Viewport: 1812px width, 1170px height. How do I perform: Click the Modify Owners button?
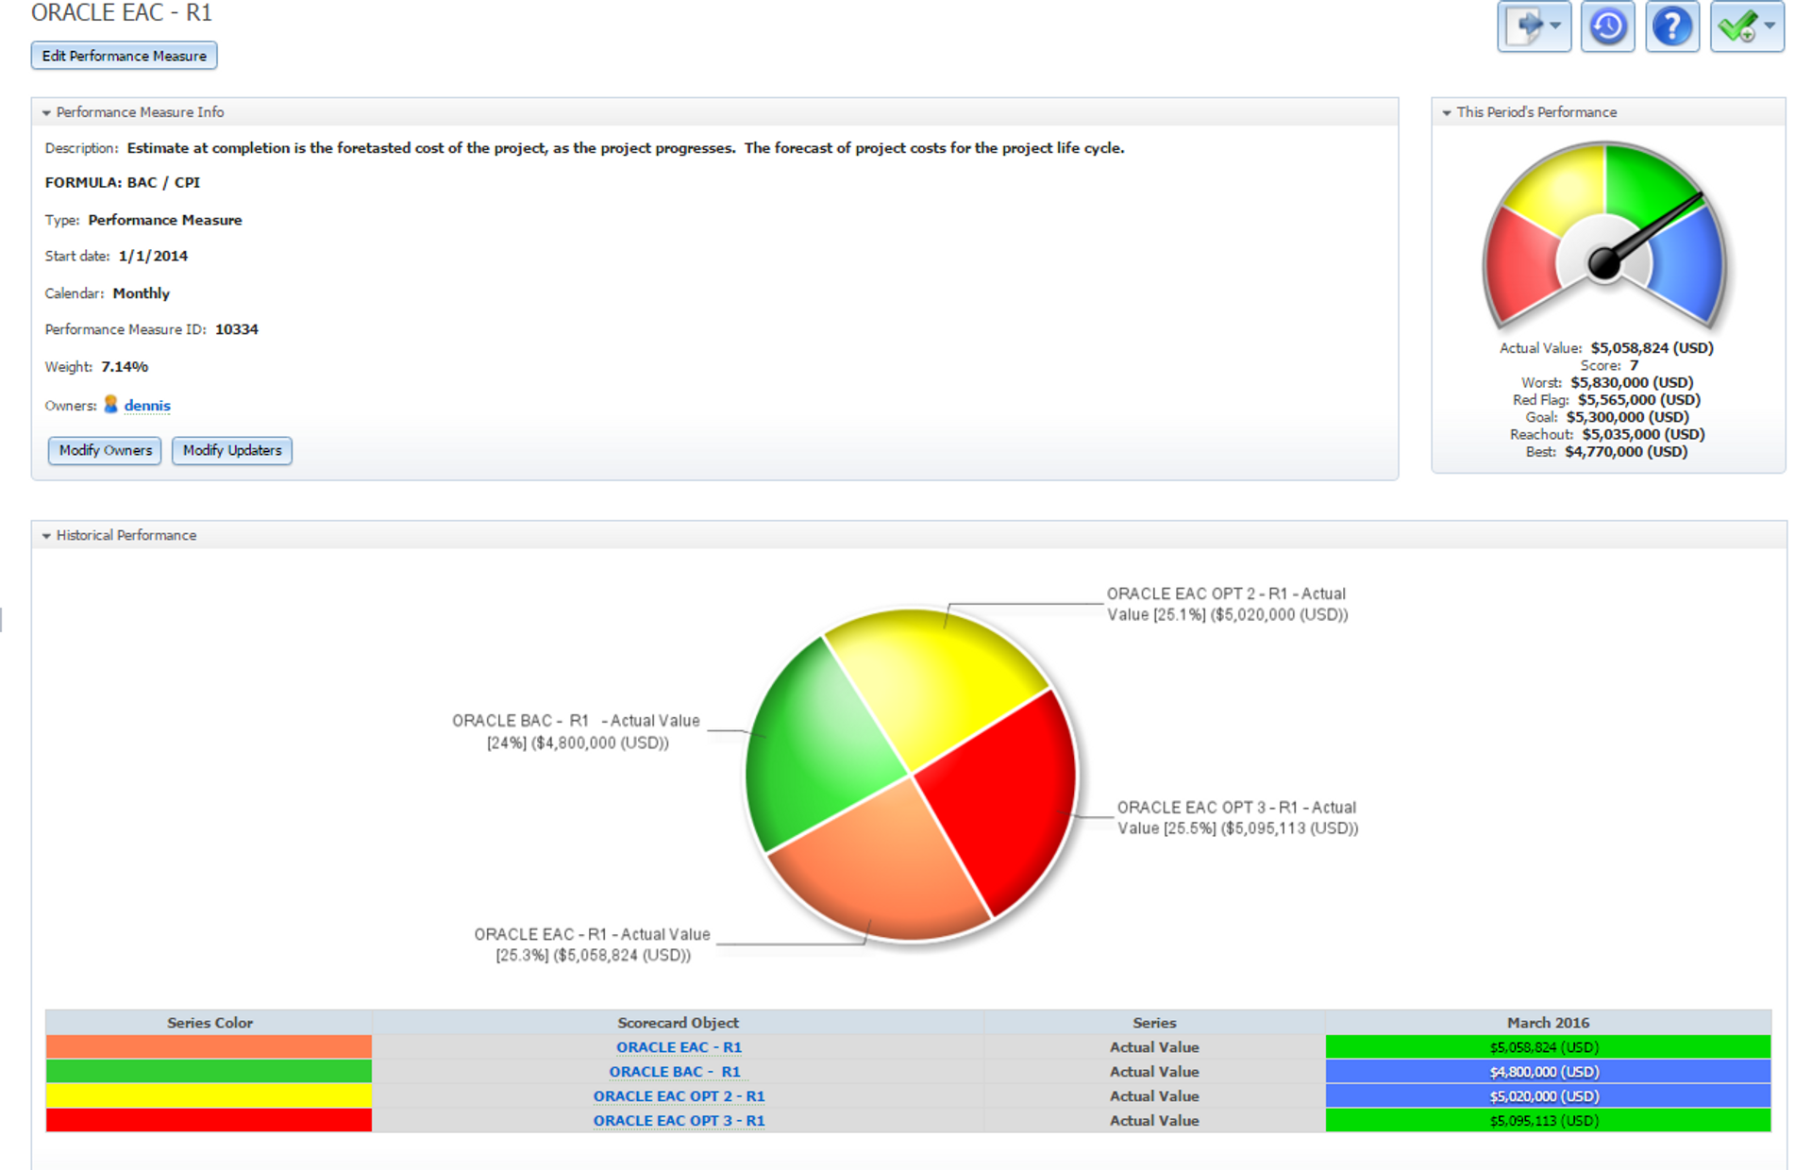tap(105, 450)
